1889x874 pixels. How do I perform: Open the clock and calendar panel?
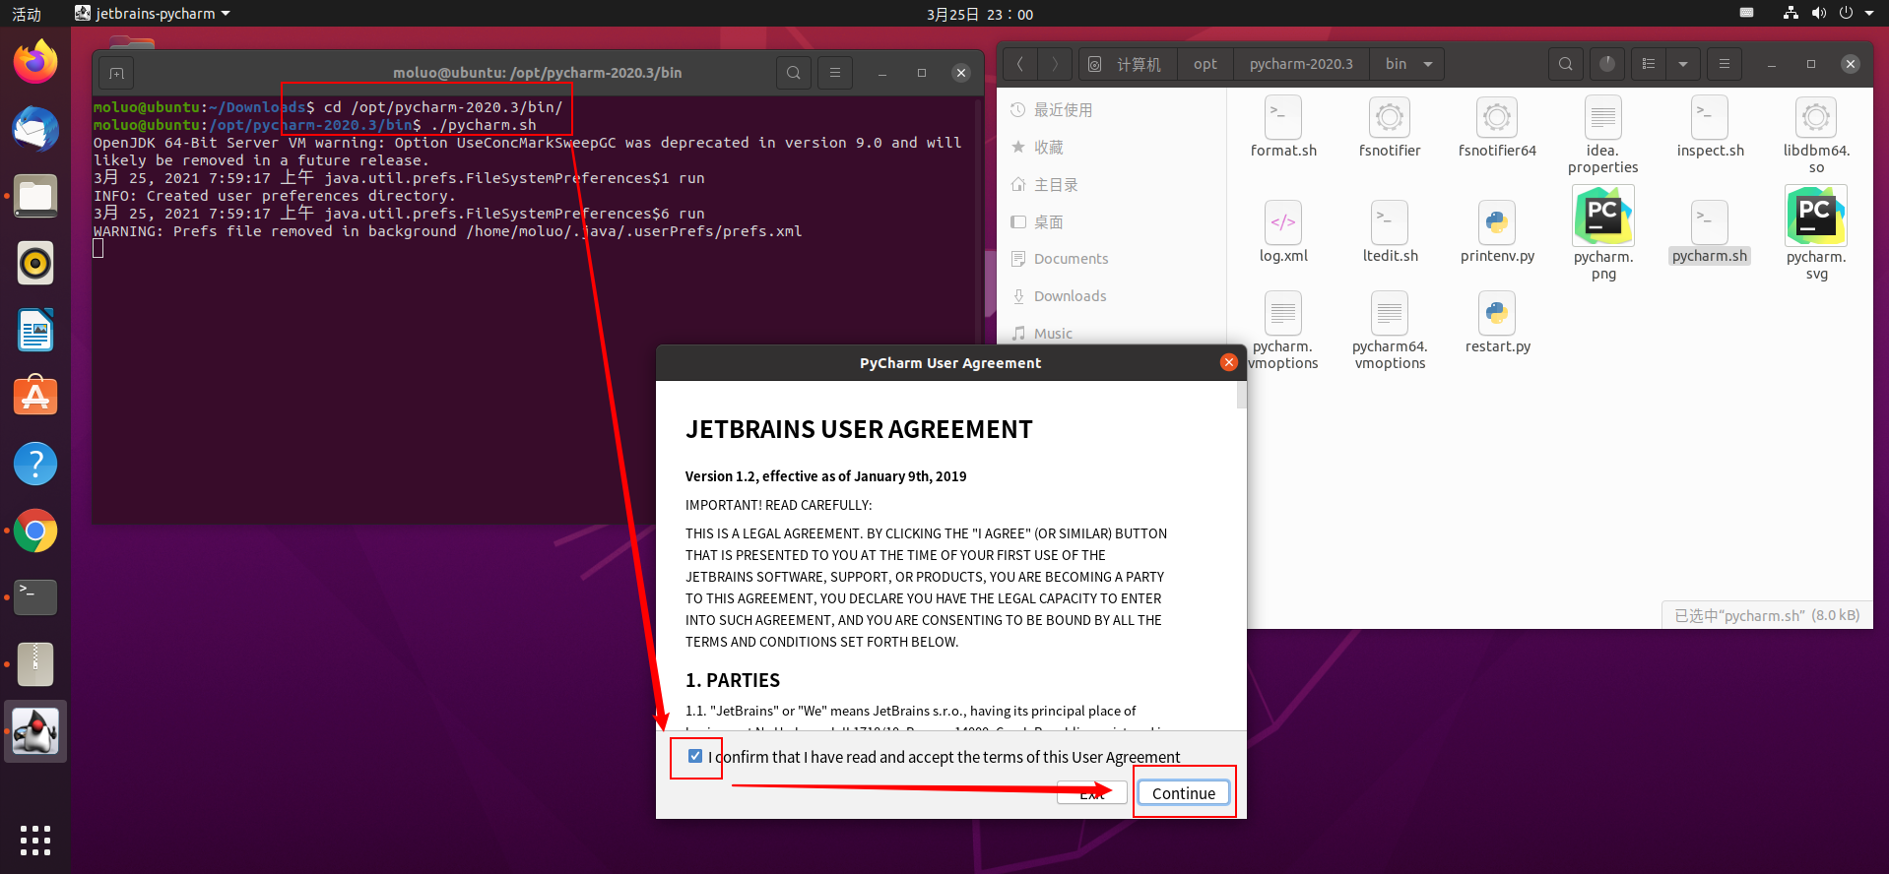pos(980,14)
